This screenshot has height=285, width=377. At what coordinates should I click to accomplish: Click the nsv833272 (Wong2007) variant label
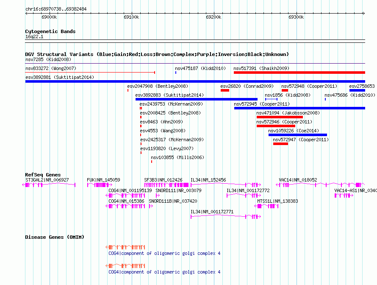click(x=51, y=68)
